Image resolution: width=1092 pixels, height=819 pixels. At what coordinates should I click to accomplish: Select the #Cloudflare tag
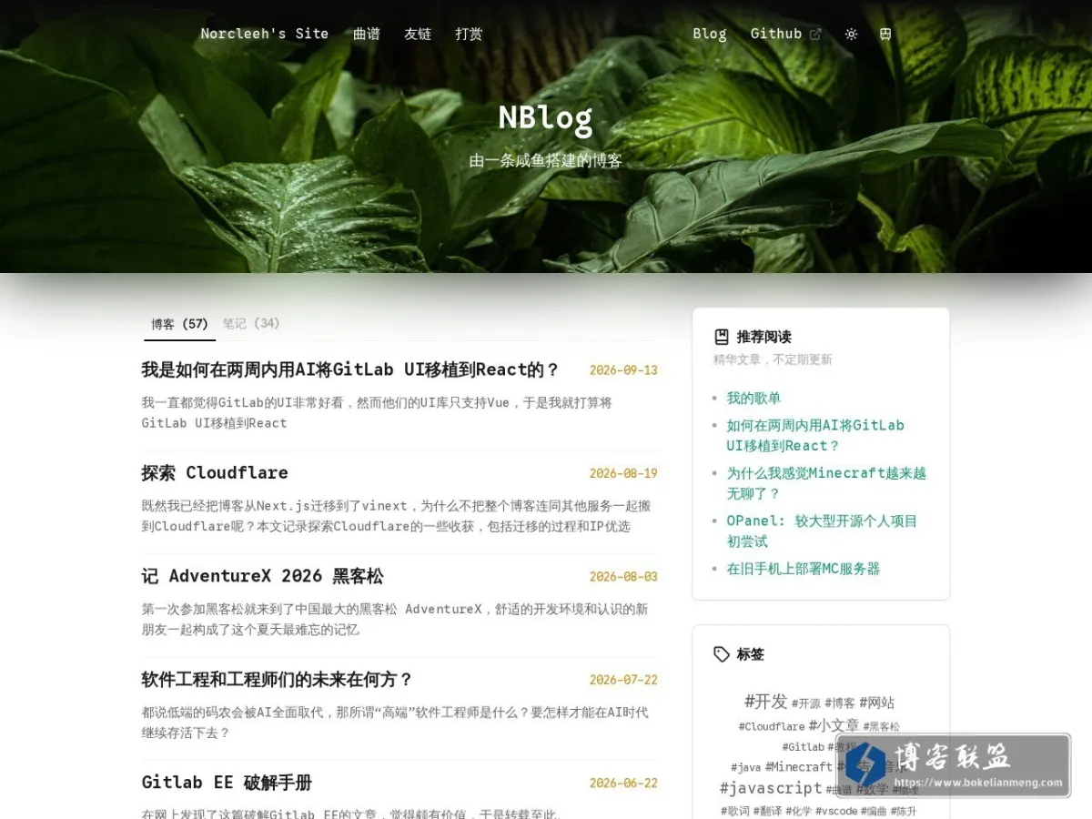click(x=772, y=727)
